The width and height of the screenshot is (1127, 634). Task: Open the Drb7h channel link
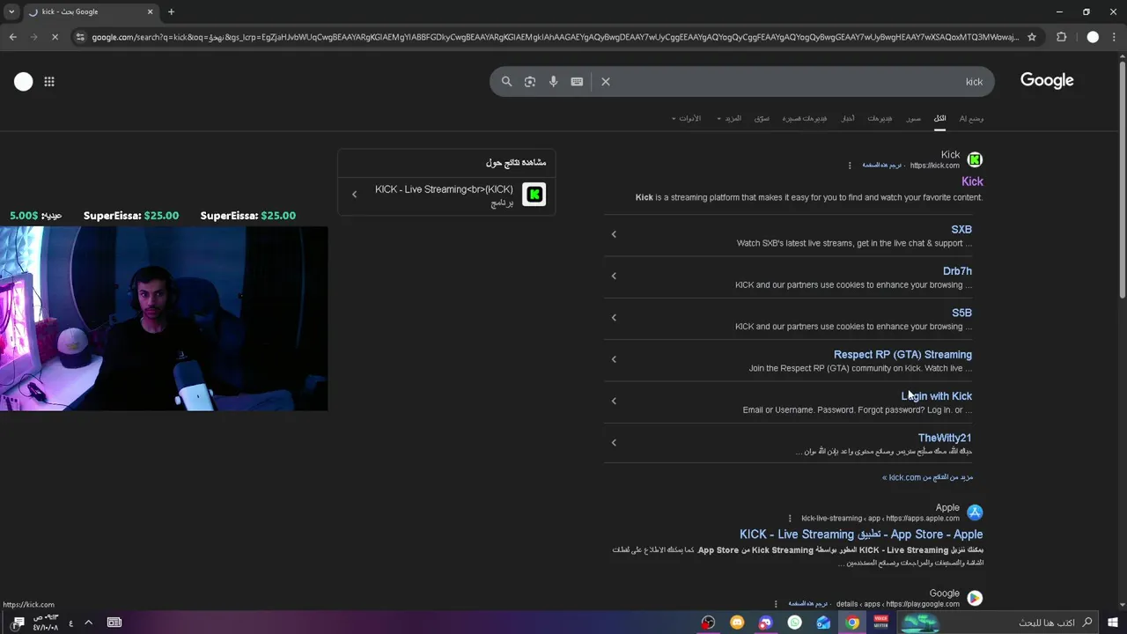click(957, 271)
